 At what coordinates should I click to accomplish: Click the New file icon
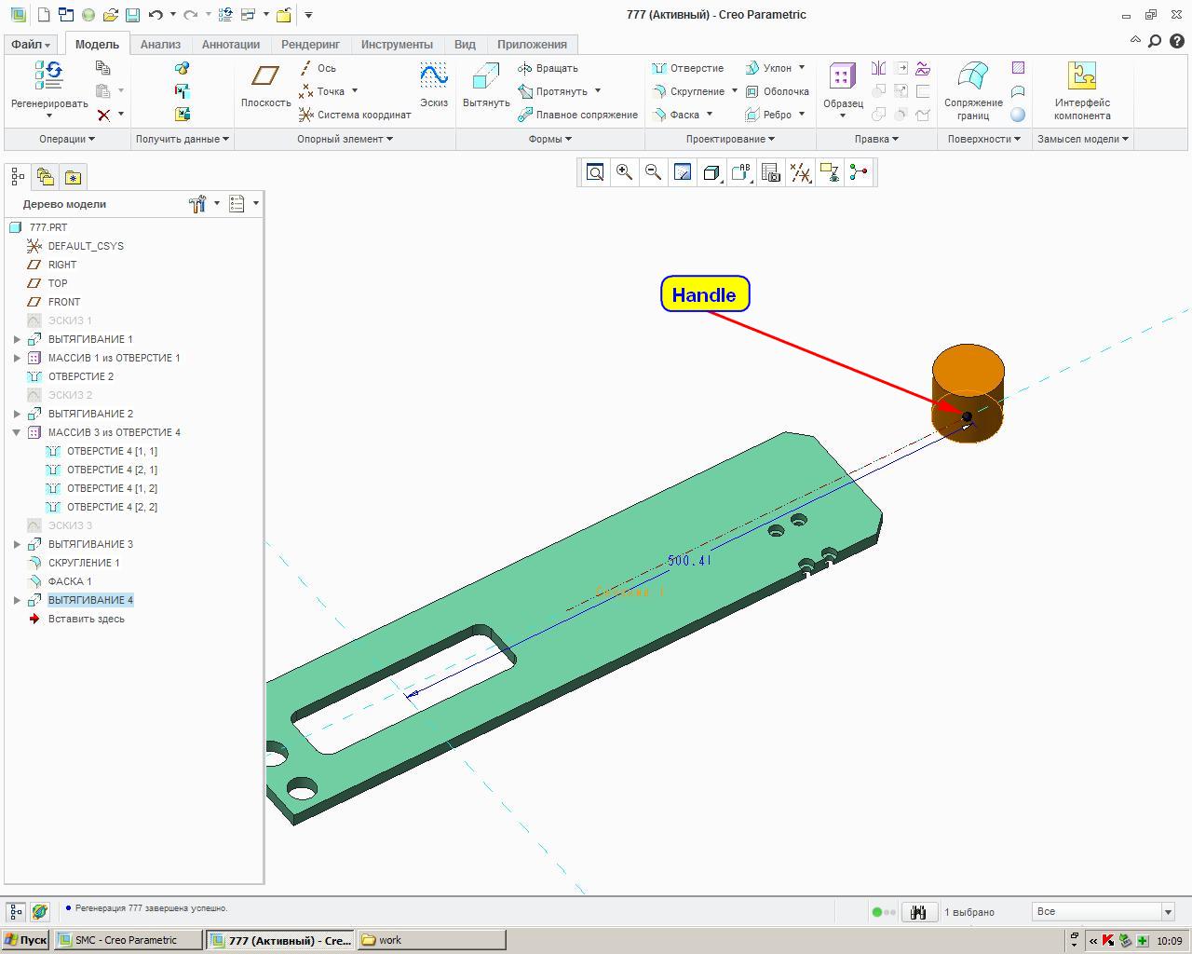click(x=44, y=15)
